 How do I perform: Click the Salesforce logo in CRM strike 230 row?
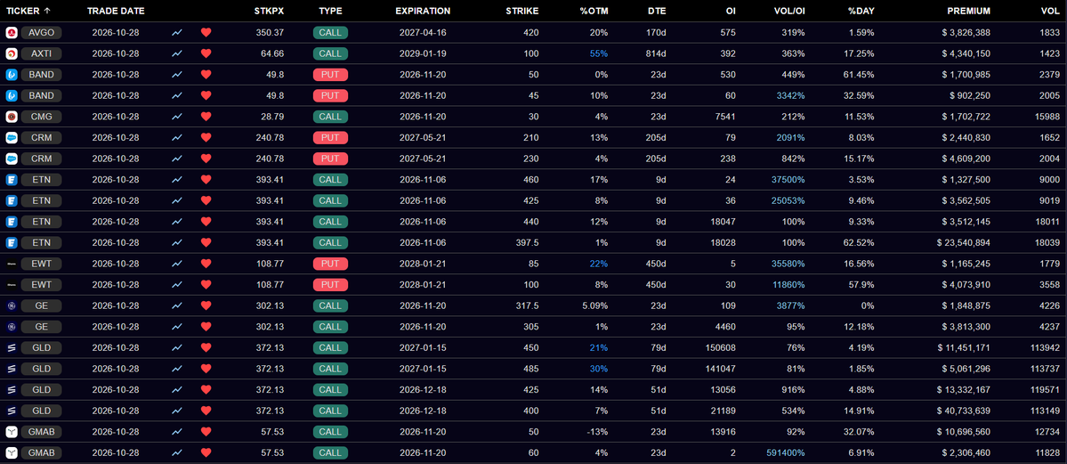(x=11, y=159)
